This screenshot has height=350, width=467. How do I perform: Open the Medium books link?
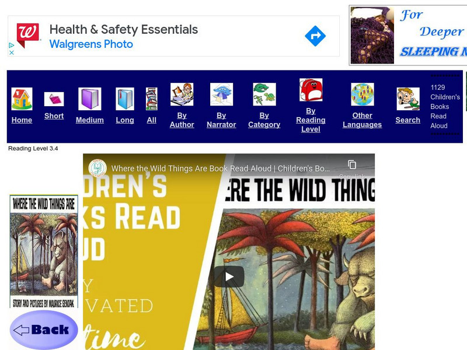(x=90, y=120)
